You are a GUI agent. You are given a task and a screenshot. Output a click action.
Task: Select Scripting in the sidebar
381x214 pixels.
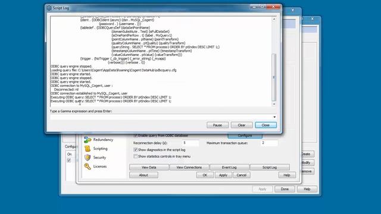[x=100, y=149]
